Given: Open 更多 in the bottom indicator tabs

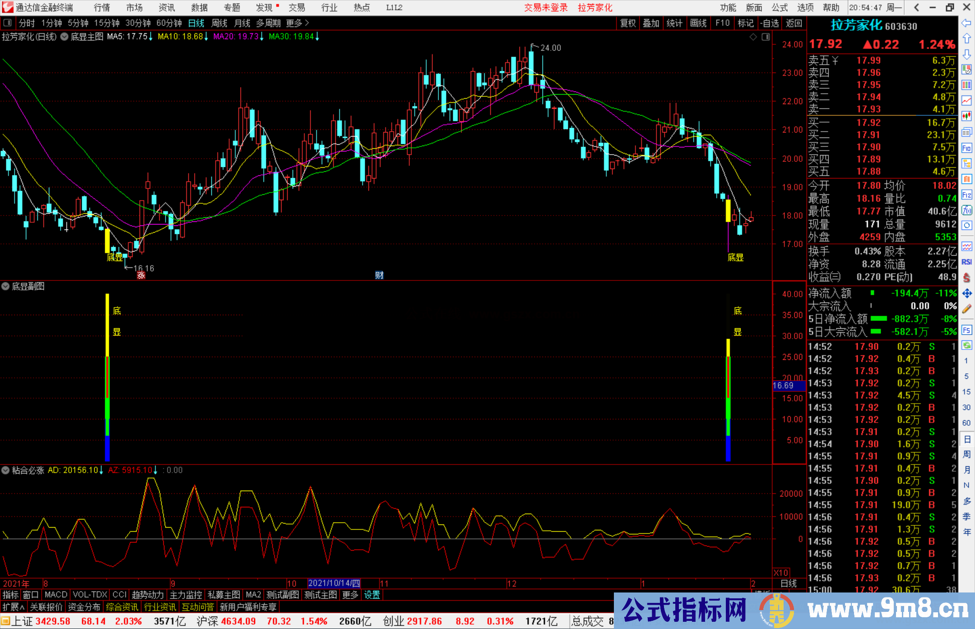Looking at the screenshot, I should click(350, 595).
